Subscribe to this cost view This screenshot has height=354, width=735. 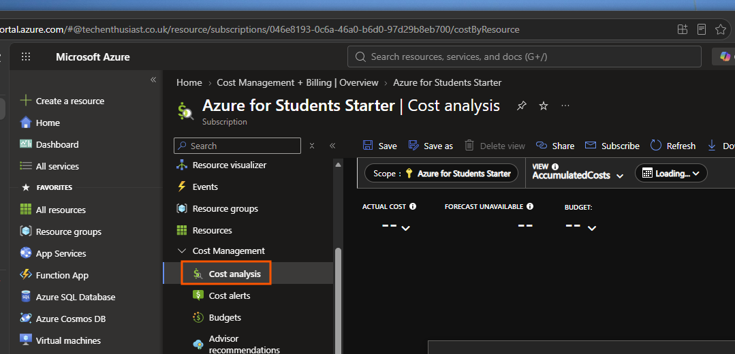tap(612, 146)
